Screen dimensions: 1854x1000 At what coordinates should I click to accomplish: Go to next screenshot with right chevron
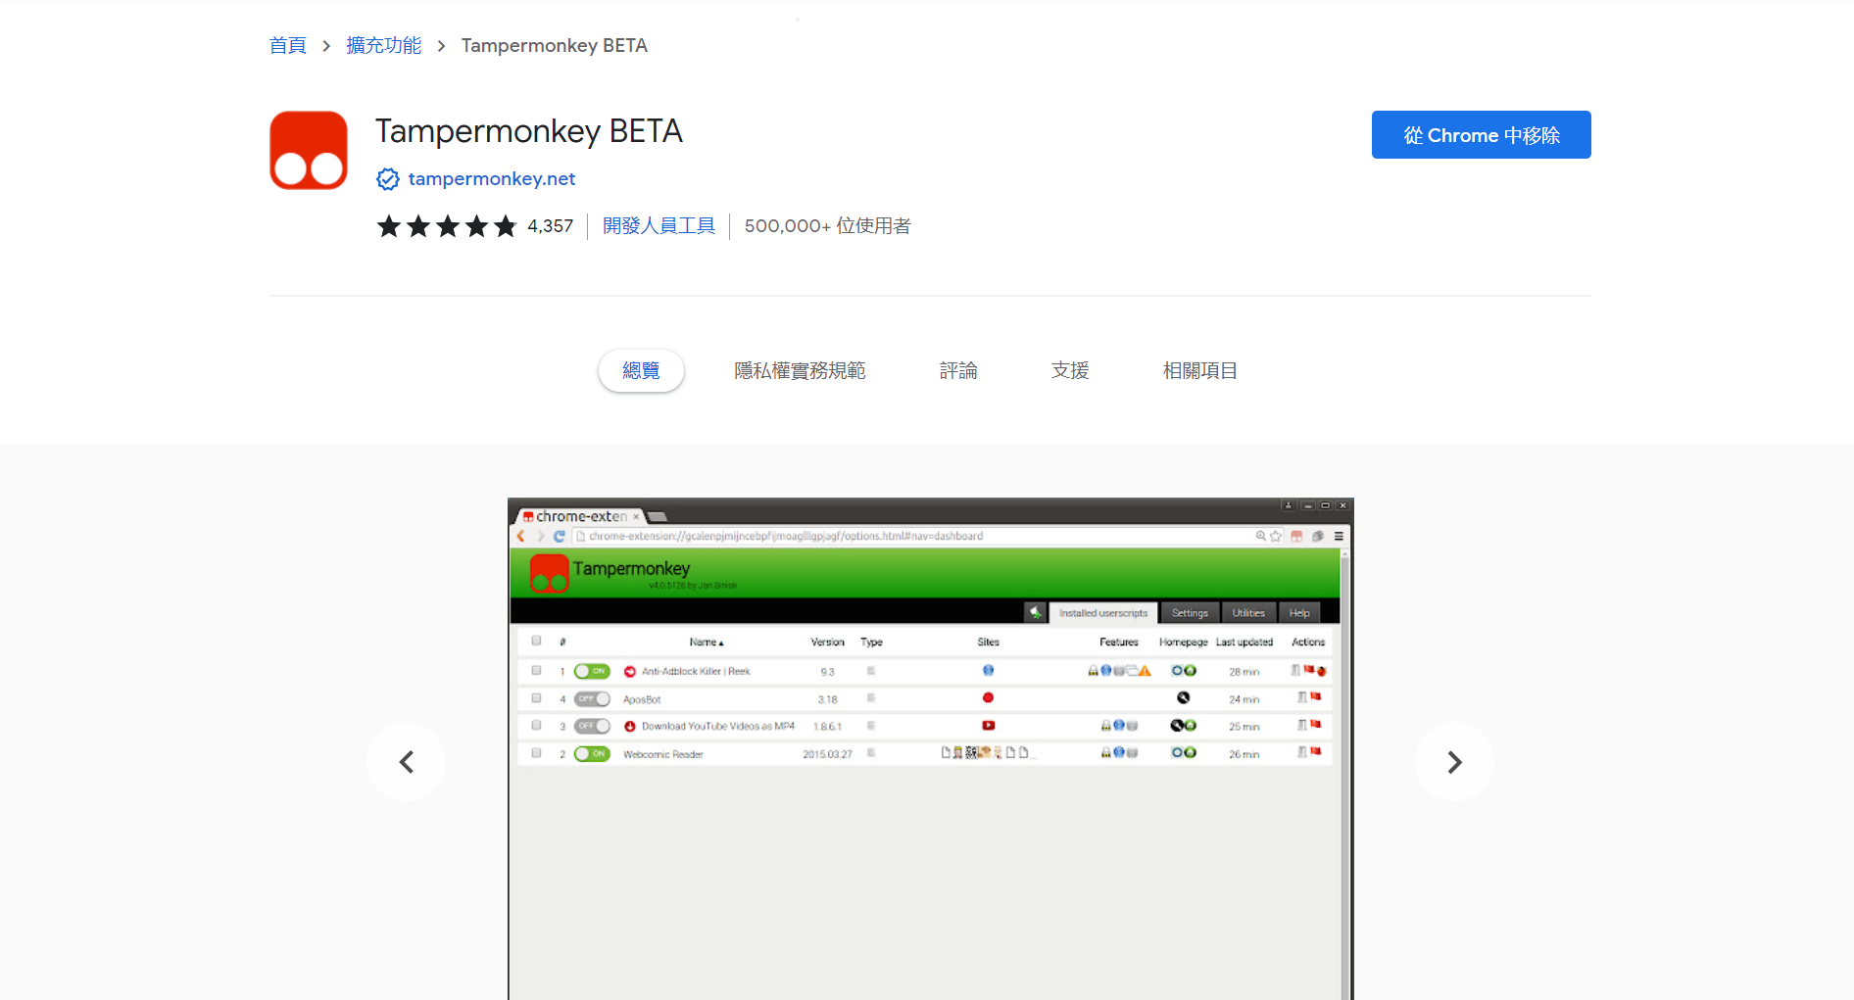(1454, 762)
